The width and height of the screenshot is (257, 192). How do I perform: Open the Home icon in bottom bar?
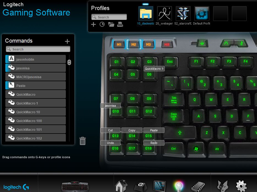tap(121, 186)
